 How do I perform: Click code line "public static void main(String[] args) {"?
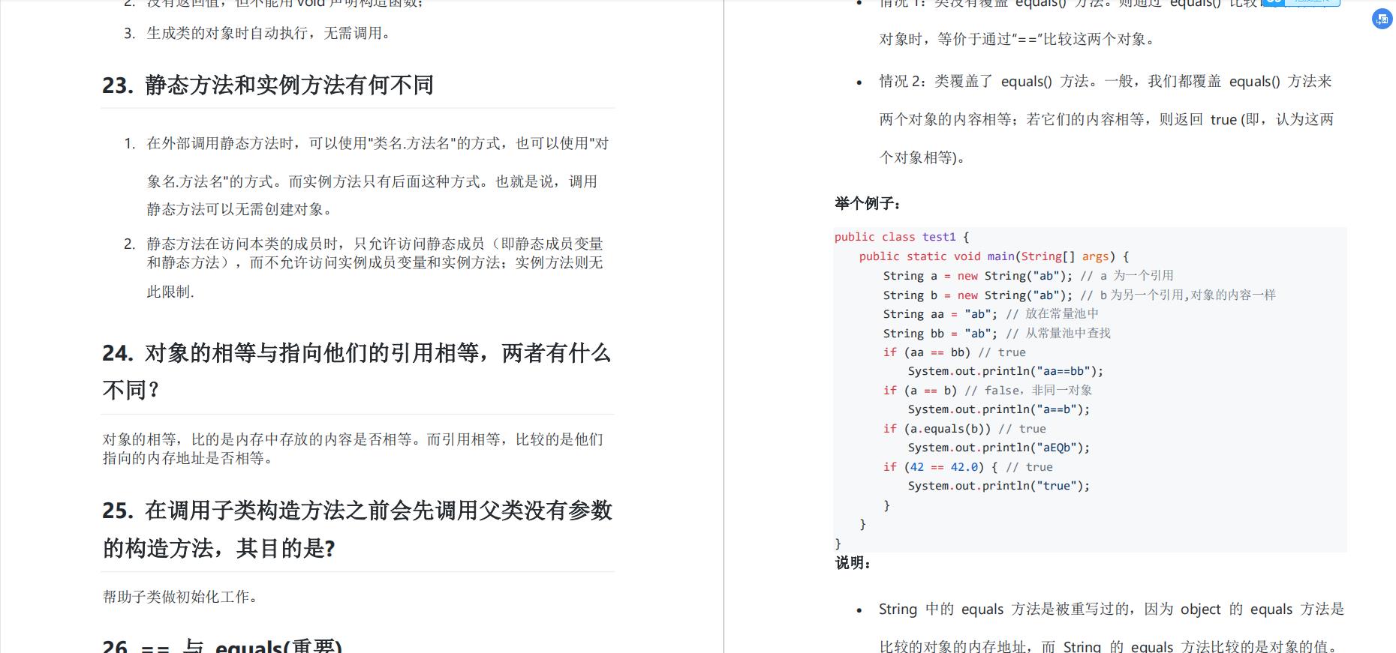[x=994, y=256]
